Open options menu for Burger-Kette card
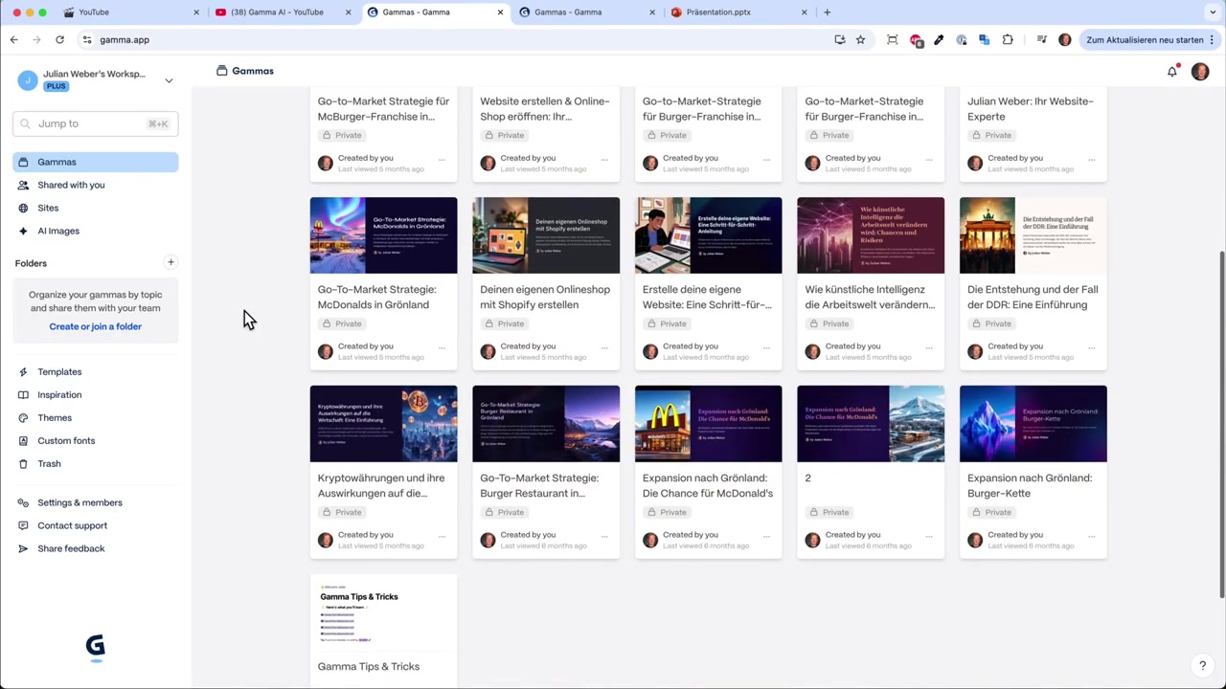 point(1092,537)
